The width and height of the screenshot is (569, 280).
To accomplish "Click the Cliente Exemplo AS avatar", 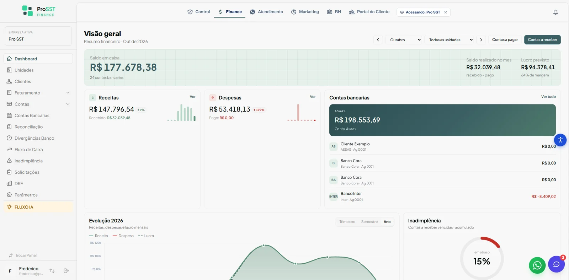I will 334,146.
